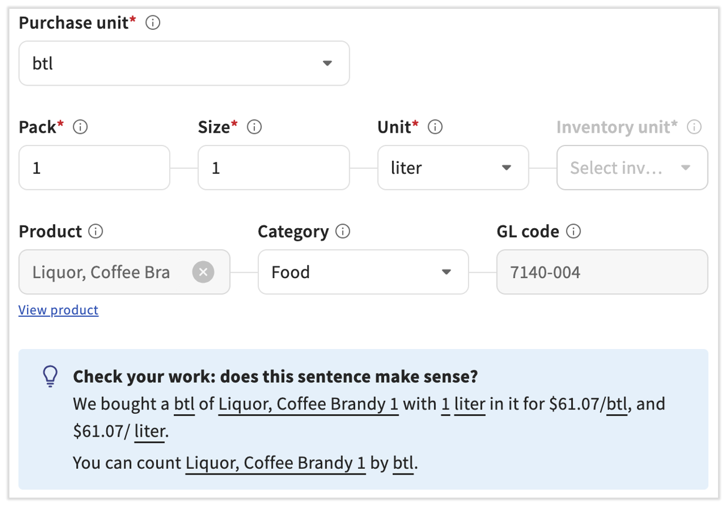Focus the Size input field
Screen dimensions: 728x507
[273, 168]
